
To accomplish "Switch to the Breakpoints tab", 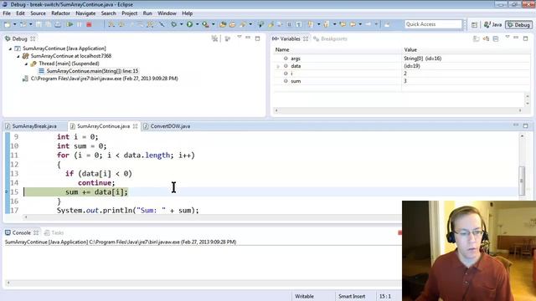I will coord(331,39).
